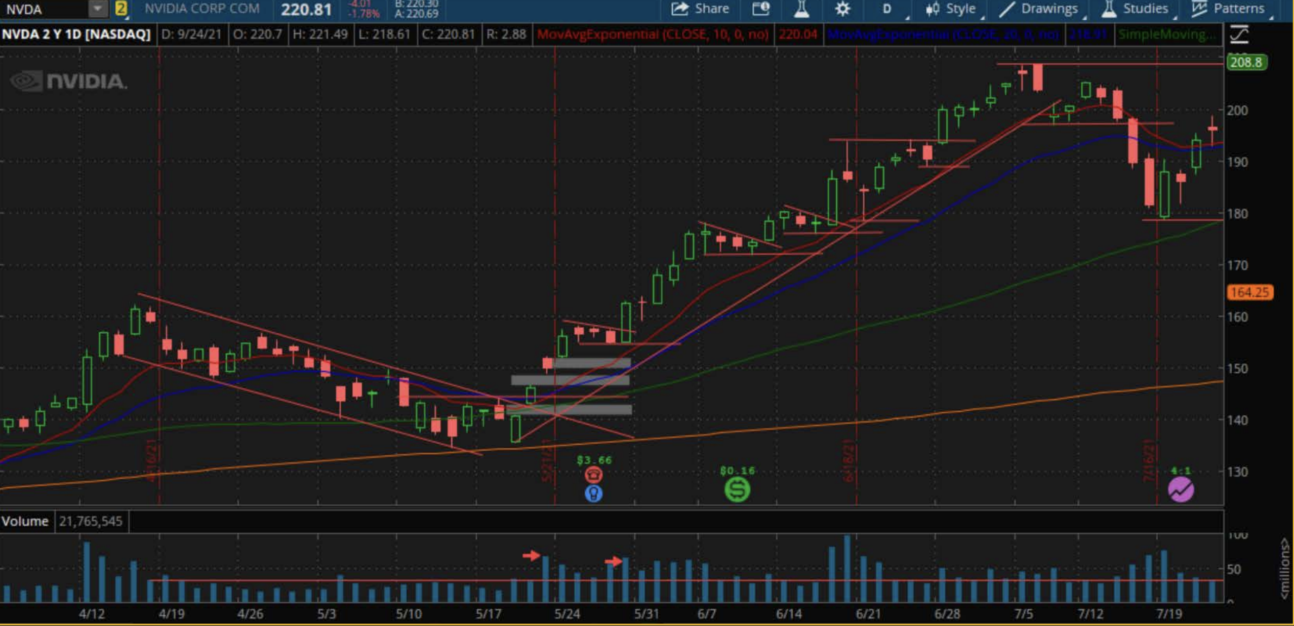
Task: Click the red MovAvgExponential (CLOSE, 10) label
Action: click(653, 34)
